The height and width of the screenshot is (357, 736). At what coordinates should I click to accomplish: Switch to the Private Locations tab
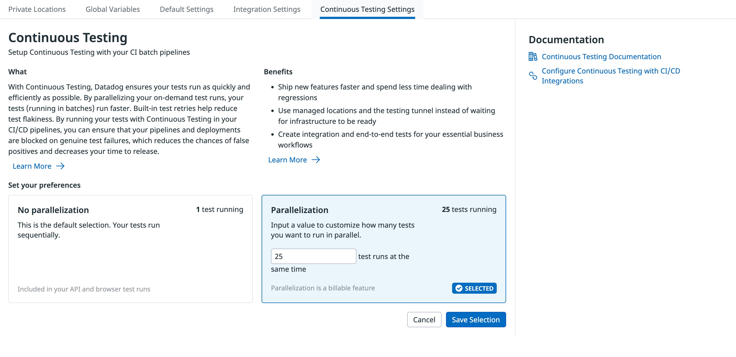pyautogui.click(x=37, y=9)
